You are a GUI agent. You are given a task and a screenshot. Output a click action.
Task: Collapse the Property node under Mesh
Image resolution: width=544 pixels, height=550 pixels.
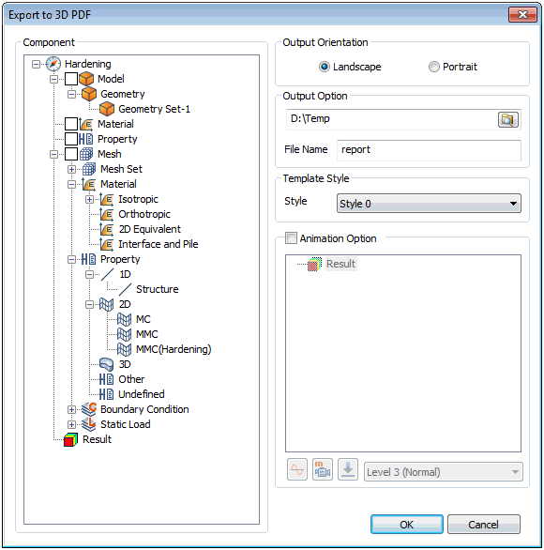pos(71,260)
